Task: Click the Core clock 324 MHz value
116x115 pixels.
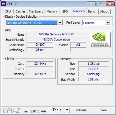Action: [40, 64]
